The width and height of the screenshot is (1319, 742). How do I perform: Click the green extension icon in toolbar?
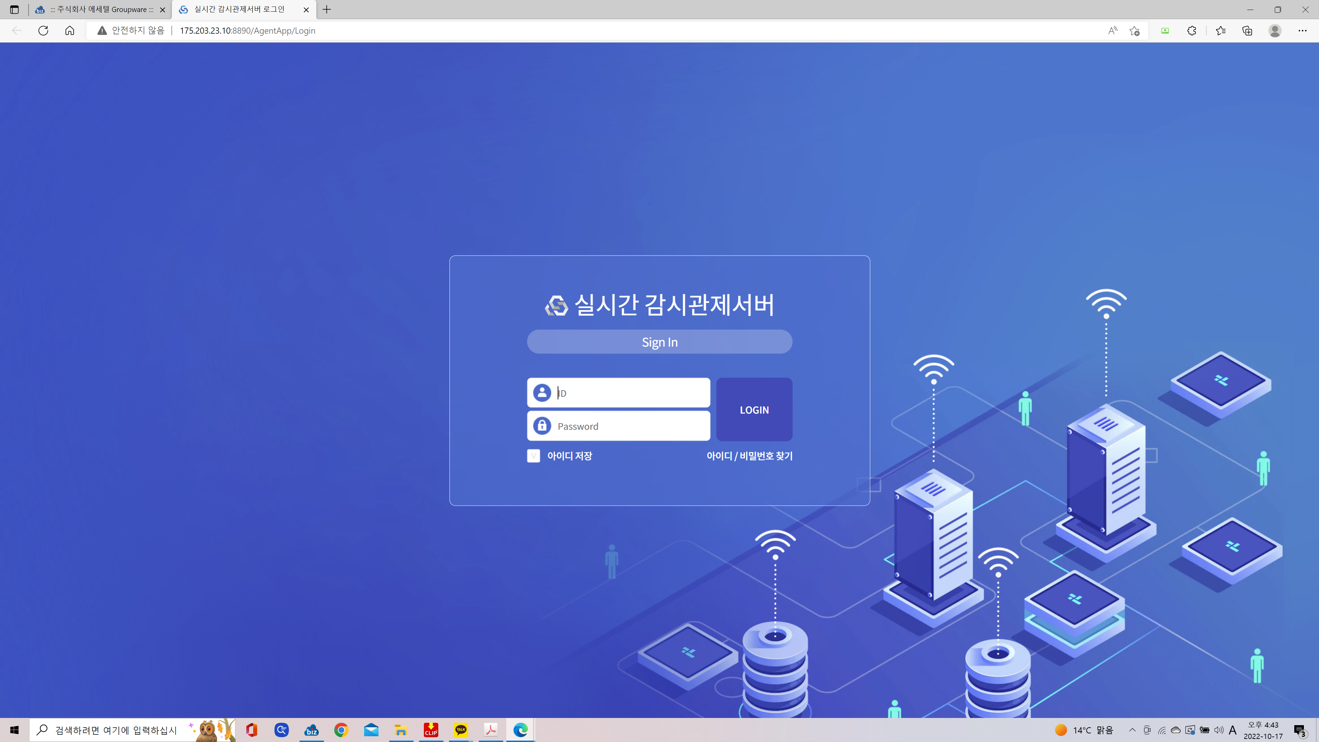point(1165,31)
